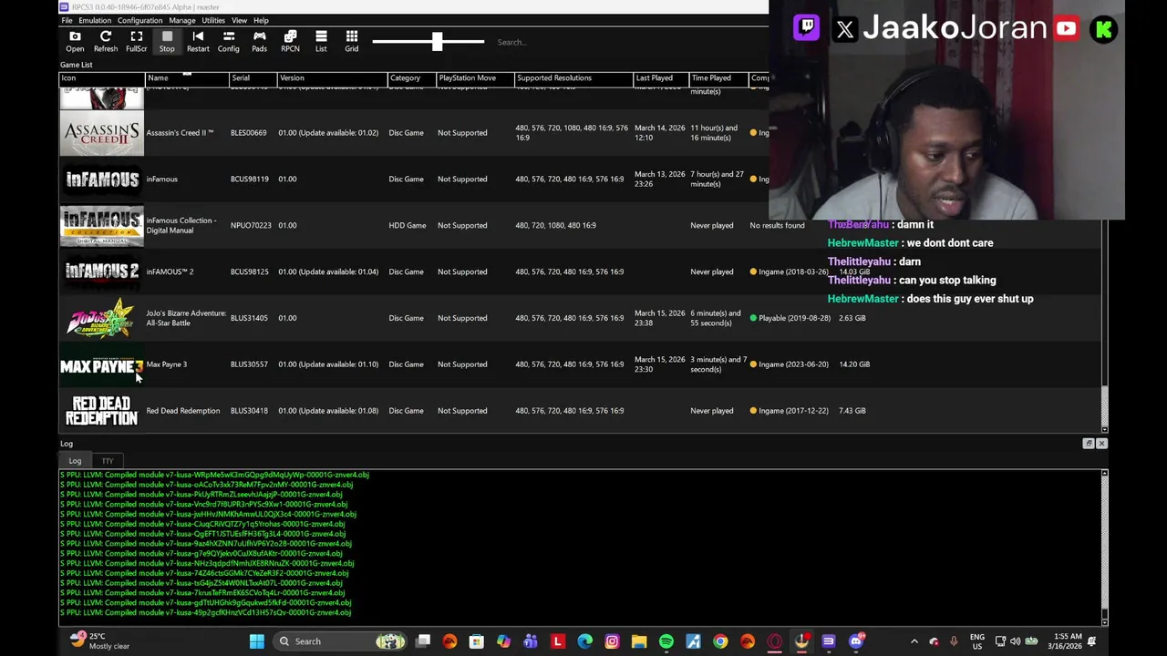Close the Log panel
This screenshot has height=656, width=1167.
(x=1101, y=444)
